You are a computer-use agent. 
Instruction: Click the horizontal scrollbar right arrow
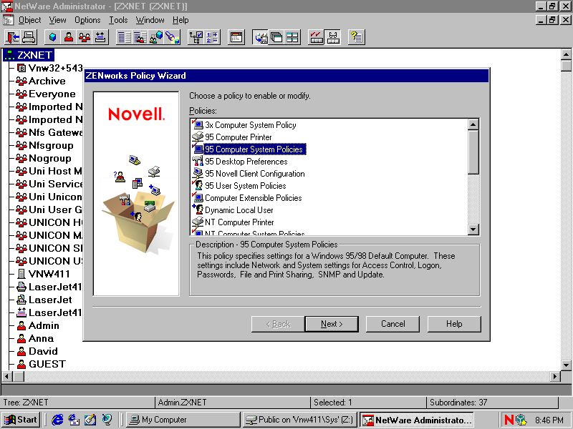555,376
